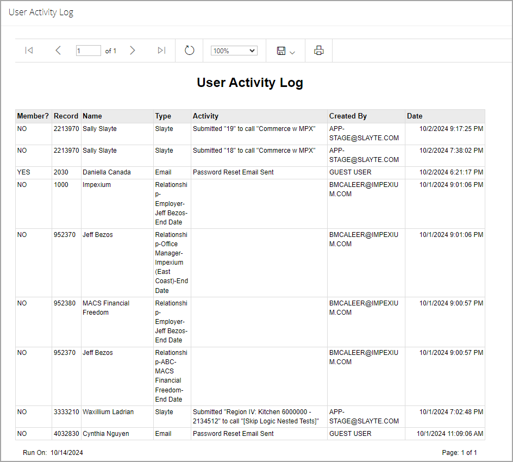Select record 4032830 Cynthia Nguyen row

click(x=250, y=434)
